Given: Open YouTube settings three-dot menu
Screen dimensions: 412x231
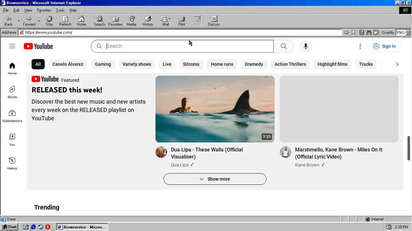Looking at the screenshot, I should point(360,46).
